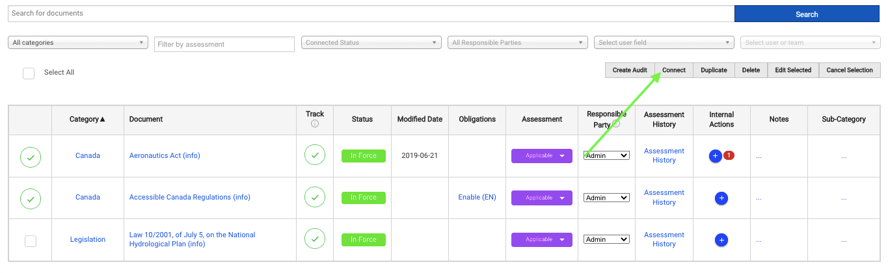Open purple Applicable assessment for Aeronautics Act

[541, 156]
